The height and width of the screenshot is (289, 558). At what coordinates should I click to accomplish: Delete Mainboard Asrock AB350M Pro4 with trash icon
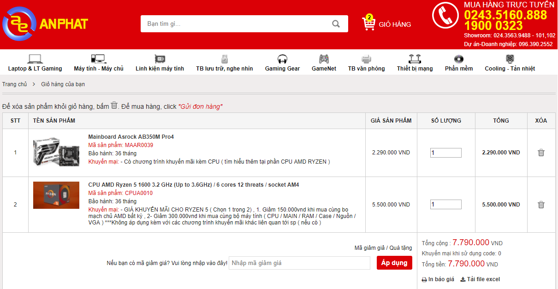[541, 153]
